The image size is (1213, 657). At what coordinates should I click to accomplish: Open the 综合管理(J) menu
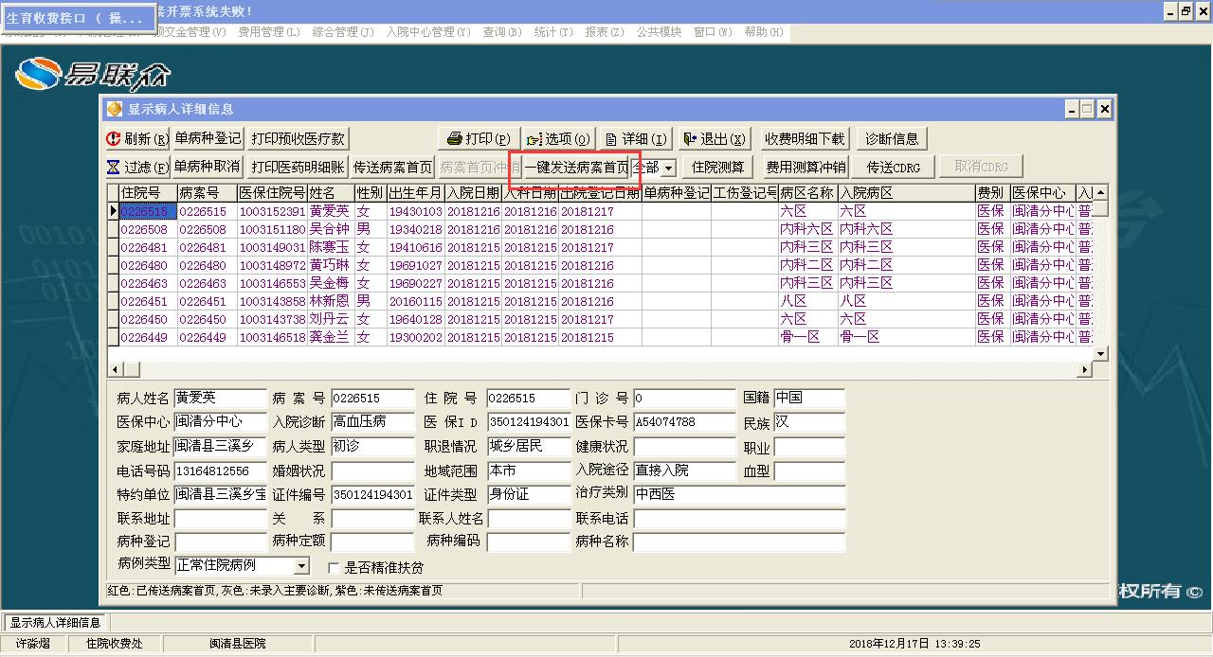pos(342,31)
